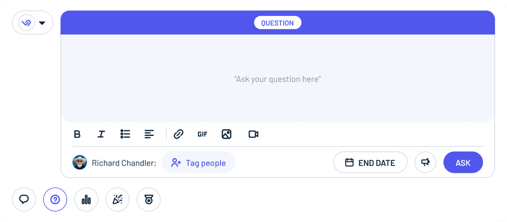
Task: Click the workspace logo icon
Action: click(x=27, y=23)
